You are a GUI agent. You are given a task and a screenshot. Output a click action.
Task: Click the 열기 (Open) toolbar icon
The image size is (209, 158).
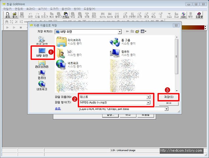[x=15, y=15]
